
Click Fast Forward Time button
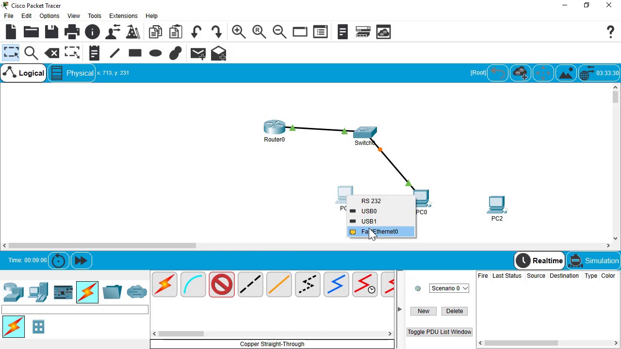(x=81, y=261)
